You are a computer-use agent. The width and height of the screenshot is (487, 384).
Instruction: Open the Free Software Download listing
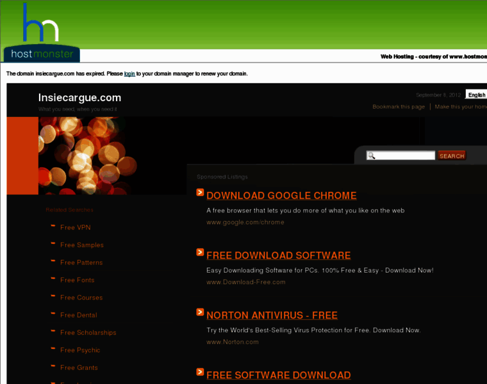click(x=279, y=375)
